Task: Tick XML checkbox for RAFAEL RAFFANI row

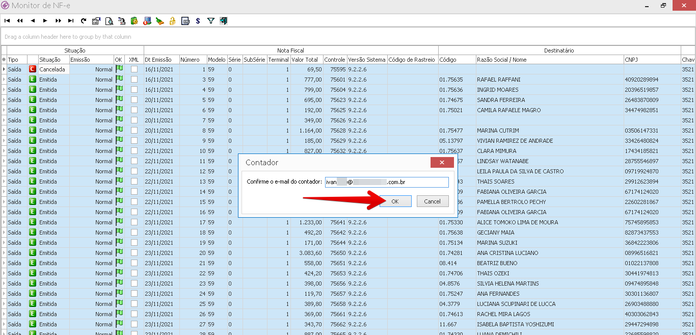Action: (134, 80)
